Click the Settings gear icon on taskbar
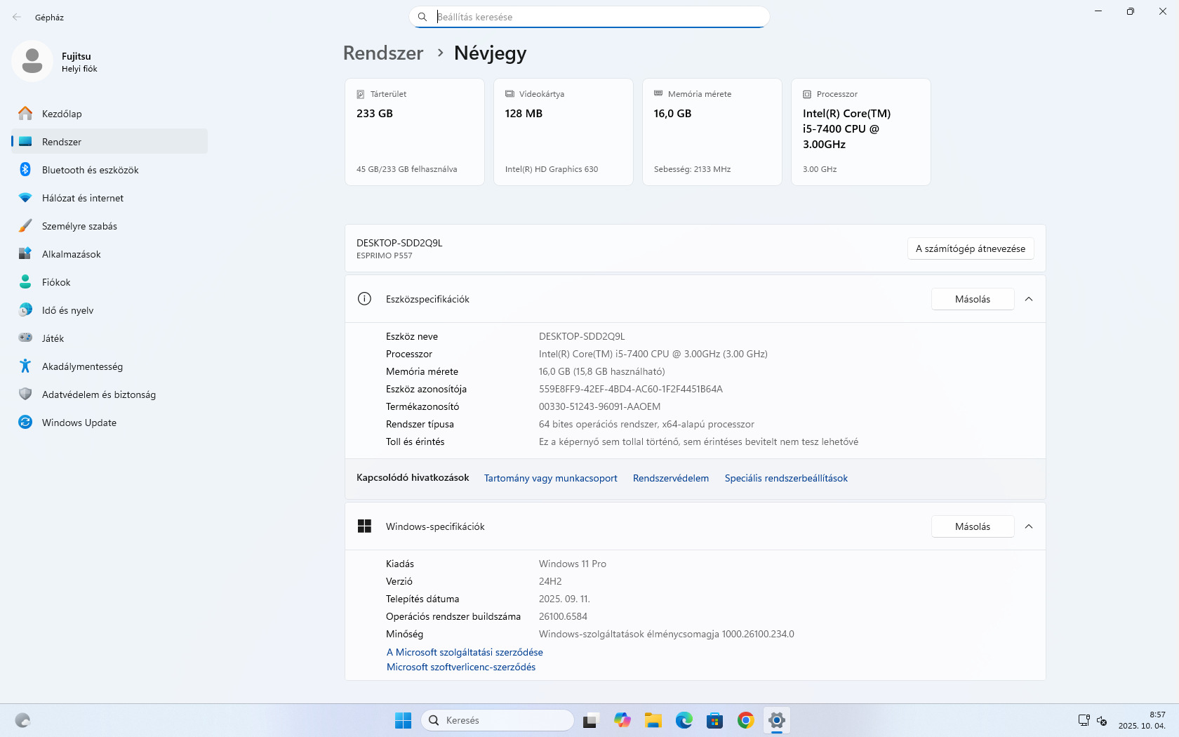This screenshot has width=1179, height=737. (x=777, y=720)
